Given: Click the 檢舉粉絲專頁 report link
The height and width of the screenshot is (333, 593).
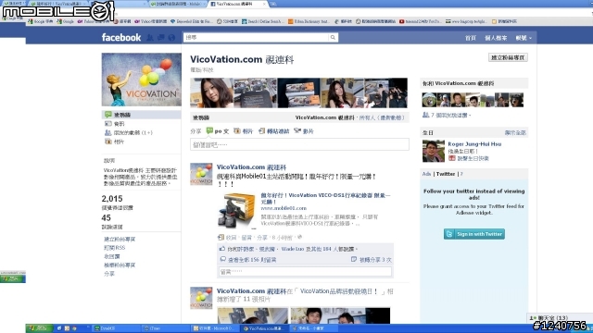Looking at the screenshot, I should pyautogui.click(x=120, y=265).
